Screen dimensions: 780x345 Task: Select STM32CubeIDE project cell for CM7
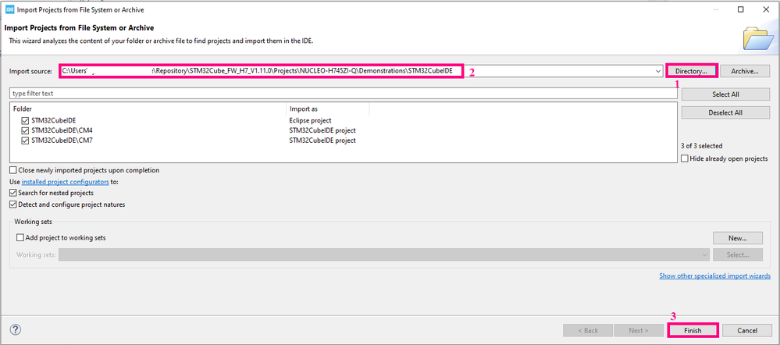[x=322, y=140]
